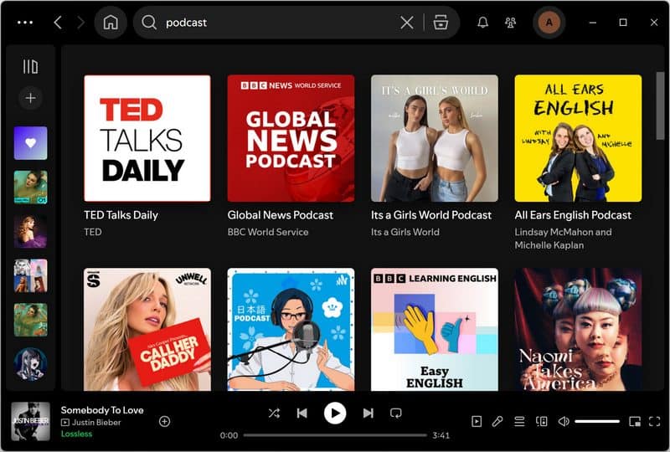
Task: Mute with the speaker icon
Action: [x=564, y=422]
